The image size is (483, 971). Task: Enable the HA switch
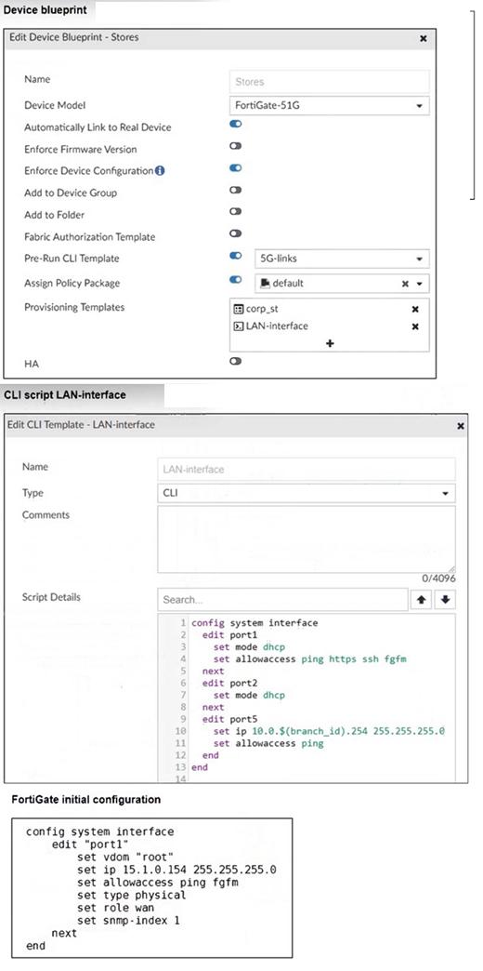click(235, 361)
